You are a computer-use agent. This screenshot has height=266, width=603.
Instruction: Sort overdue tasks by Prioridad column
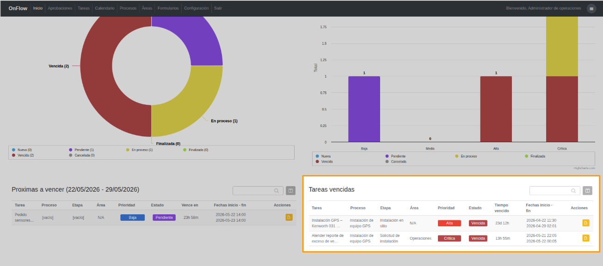tap(446, 208)
